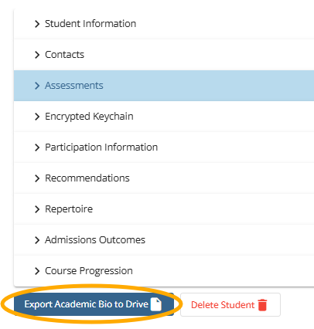This screenshot has height=329, width=314.
Task: Select the Participation Information heading
Action: (x=101, y=148)
